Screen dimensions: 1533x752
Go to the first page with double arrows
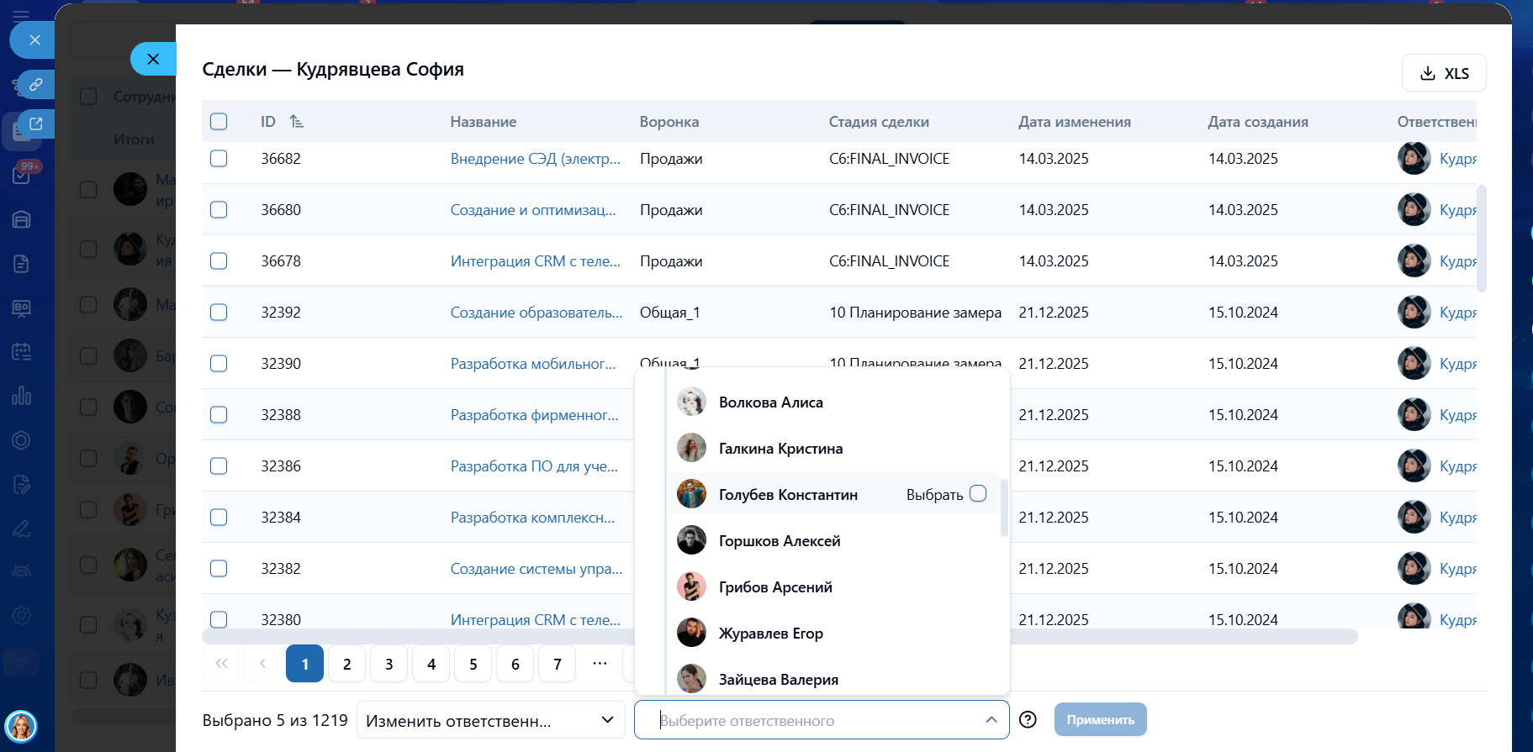[x=221, y=664]
